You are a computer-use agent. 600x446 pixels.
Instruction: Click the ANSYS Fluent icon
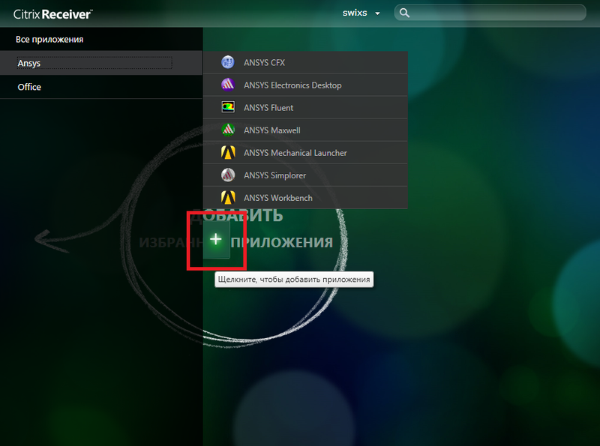point(228,107)
